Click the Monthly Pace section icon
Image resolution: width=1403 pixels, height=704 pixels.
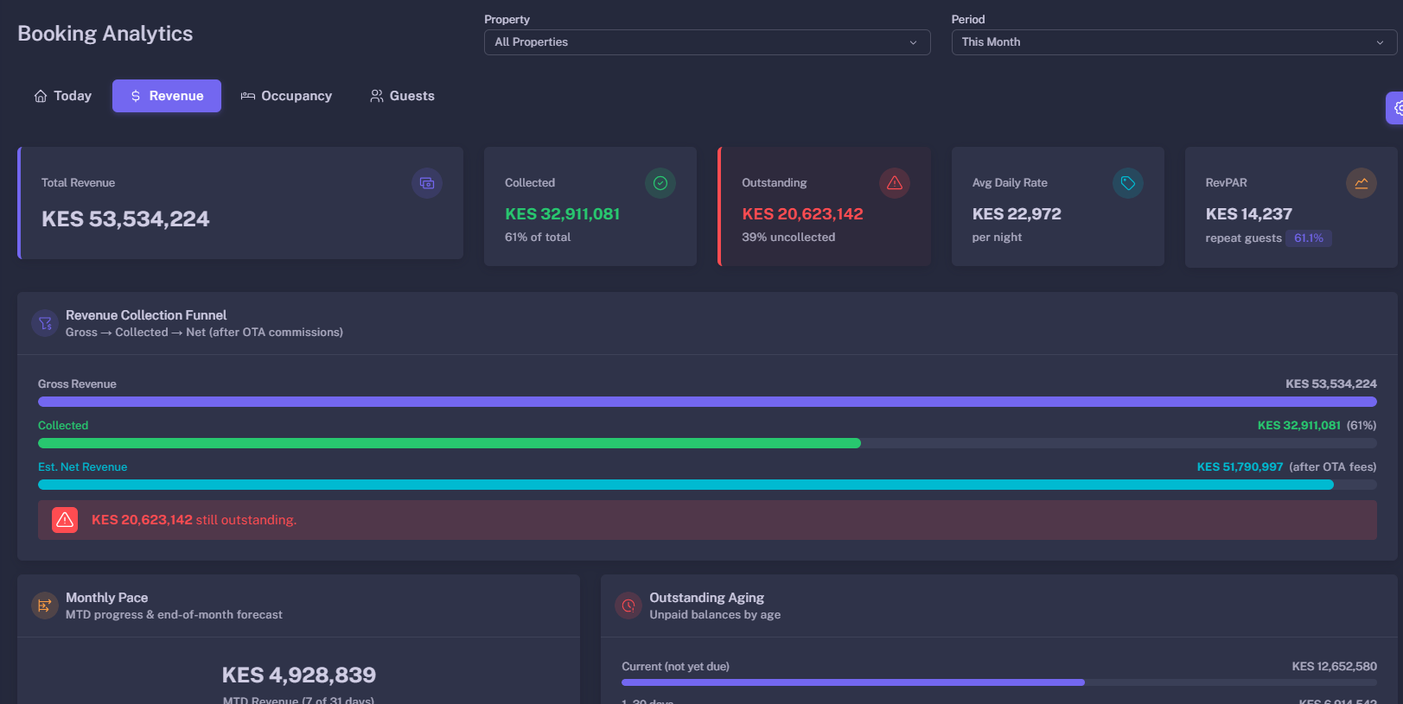(x=45, y=606)
